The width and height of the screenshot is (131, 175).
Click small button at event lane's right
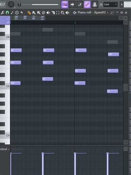(126, 149)
